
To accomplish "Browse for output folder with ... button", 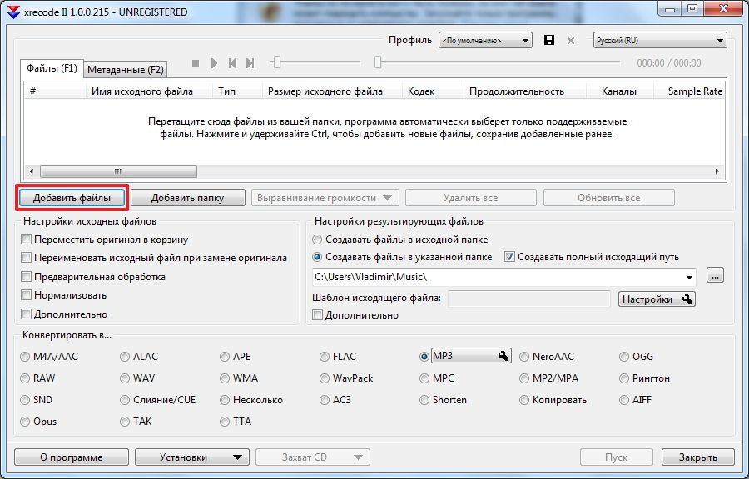I will pyautogui.click(x=715, y=275).
